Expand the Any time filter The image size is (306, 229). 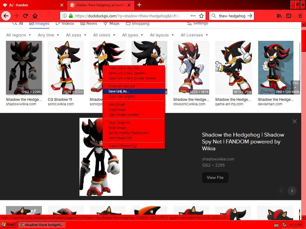48,35
